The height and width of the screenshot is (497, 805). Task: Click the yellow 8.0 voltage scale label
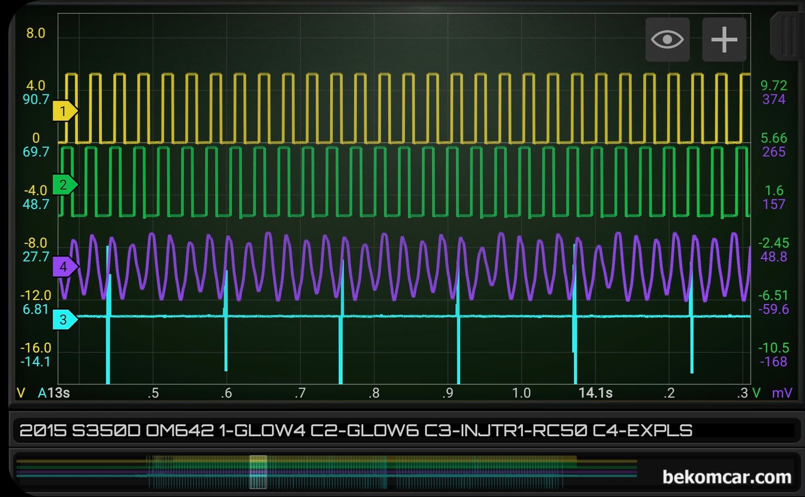point(36,33)
